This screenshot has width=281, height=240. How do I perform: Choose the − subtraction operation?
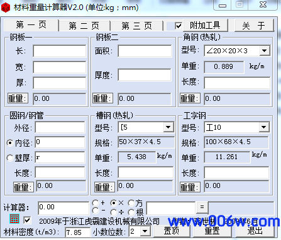(96, 211)
